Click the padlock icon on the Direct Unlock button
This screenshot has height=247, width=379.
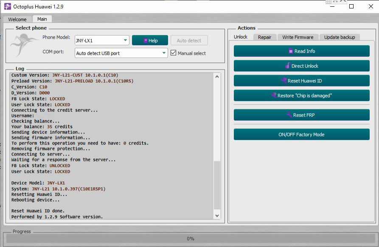tap(288, 66)
